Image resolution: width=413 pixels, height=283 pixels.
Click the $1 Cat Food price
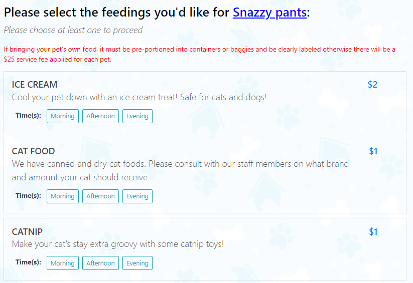point(373,151)
